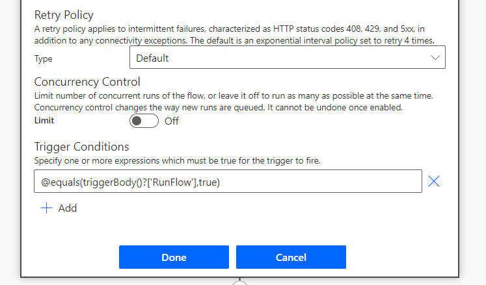The width and height of the screenshot is (486, 285).
Task: Select the Default value text in Type box
Action: tap(153, 58)
